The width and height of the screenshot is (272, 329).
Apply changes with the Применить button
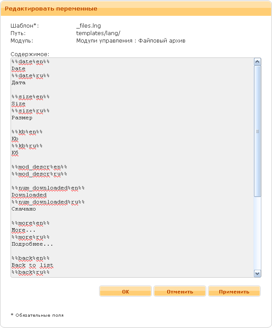[x=234, y=292]
